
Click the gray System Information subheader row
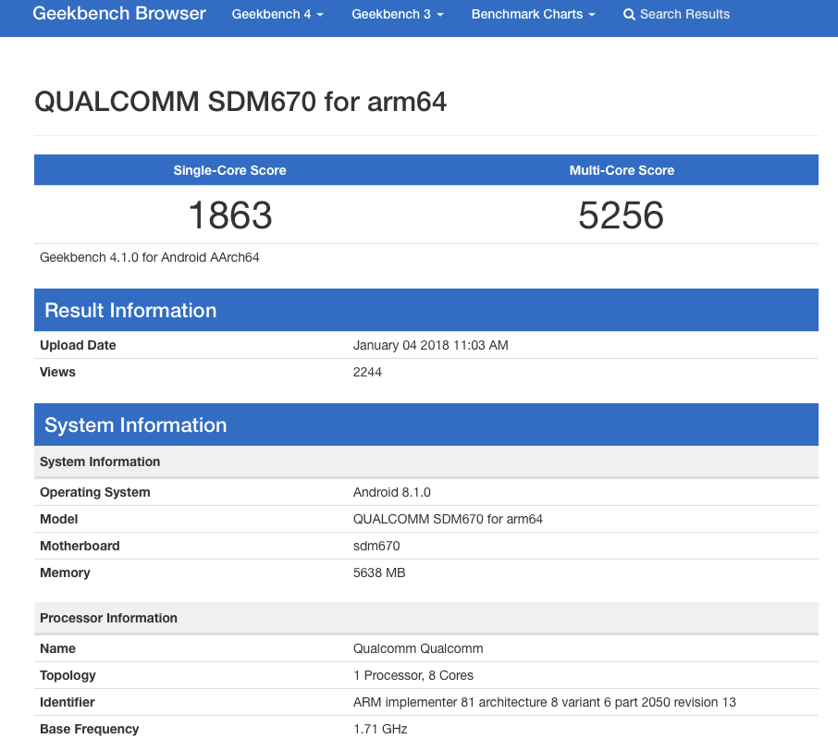[426, 462]
